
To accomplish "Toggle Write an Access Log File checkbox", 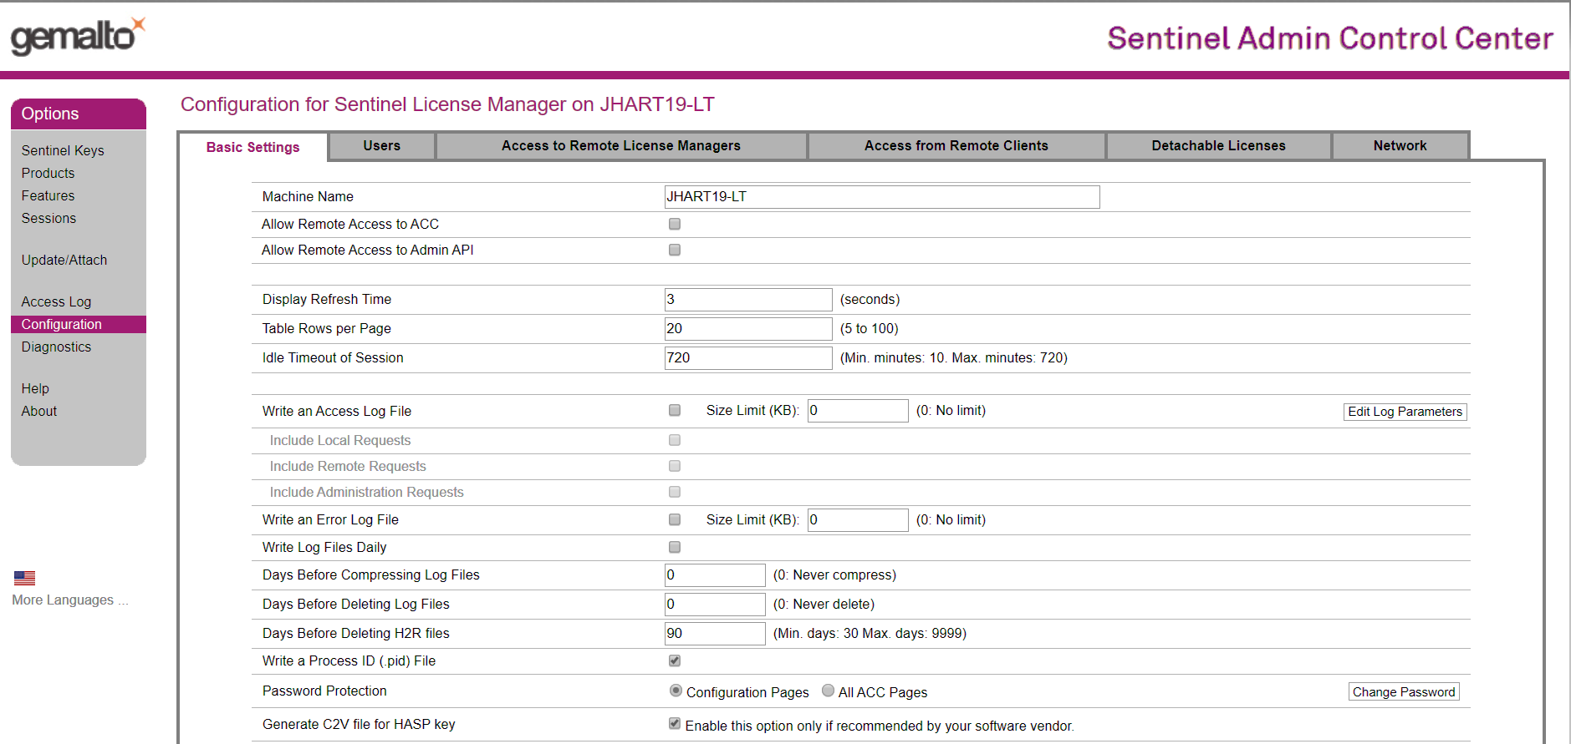I will (x=675, y=410).
